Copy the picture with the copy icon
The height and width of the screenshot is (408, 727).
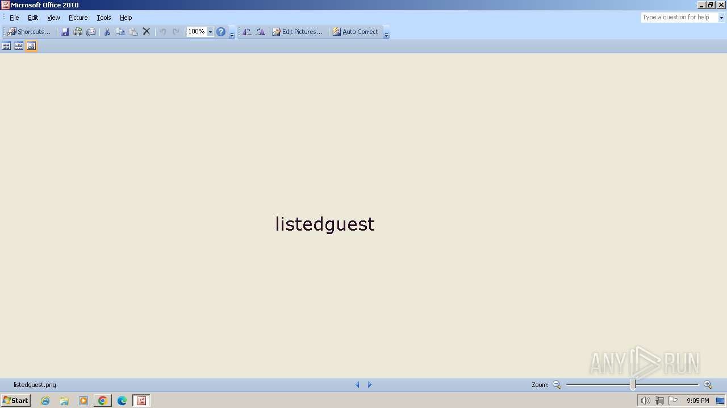[120, 32]
